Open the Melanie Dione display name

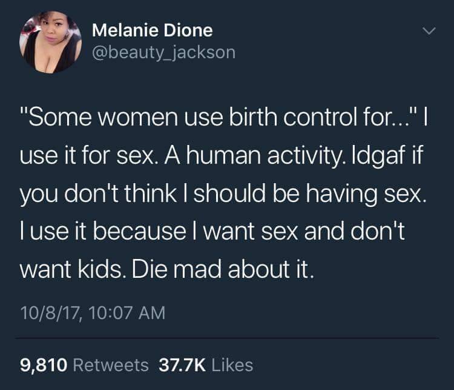(x=153, y=30)
